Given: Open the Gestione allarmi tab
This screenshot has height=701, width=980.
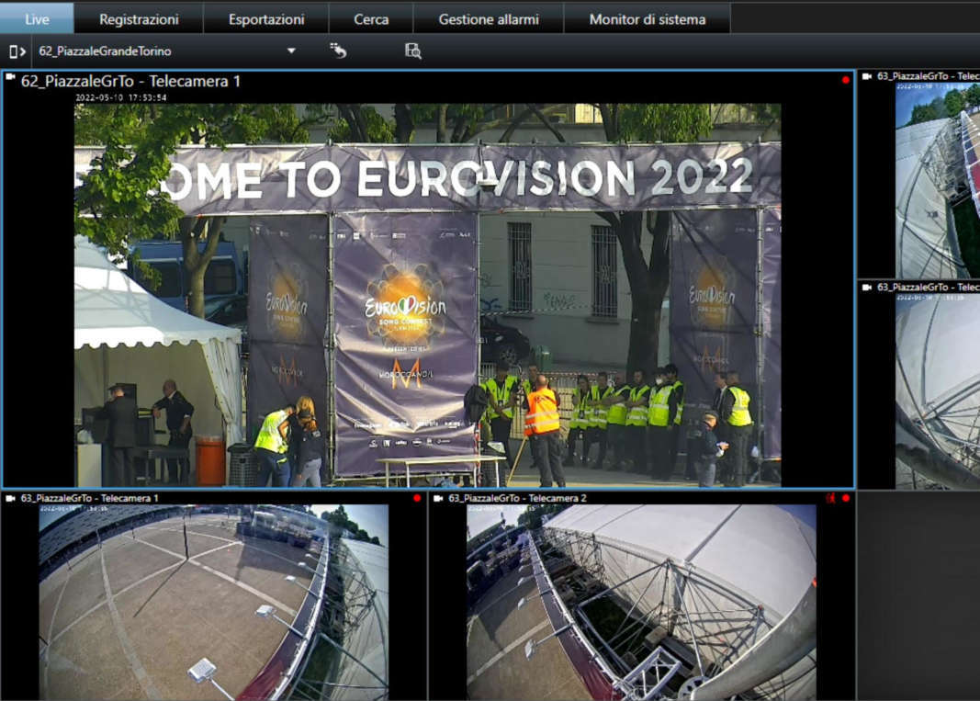Looking at the screenshot, I should click(x=489, y=18).
